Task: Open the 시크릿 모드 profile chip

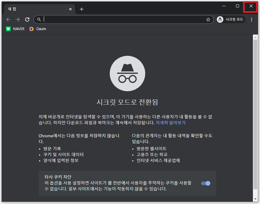Action: (x=231, y=19)
